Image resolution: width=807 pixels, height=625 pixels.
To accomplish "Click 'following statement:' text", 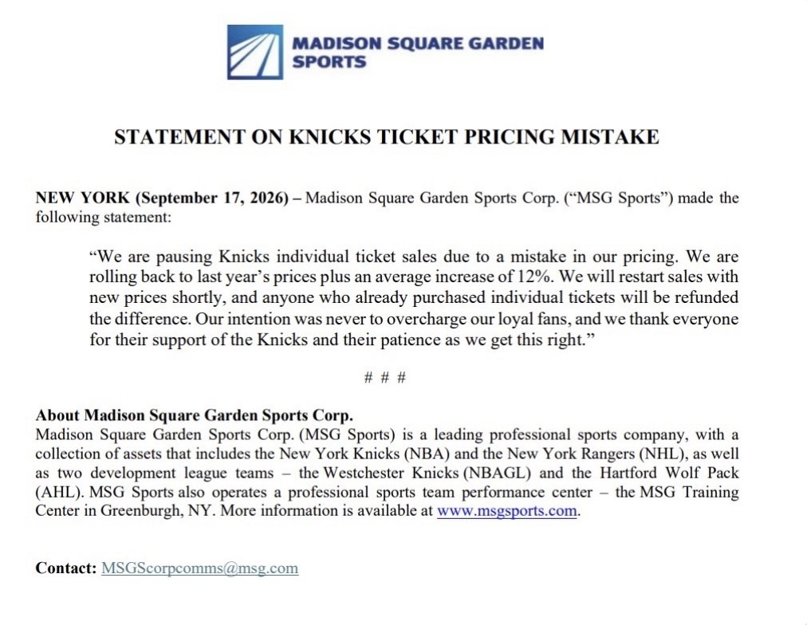I will click(x=103, y=217).
